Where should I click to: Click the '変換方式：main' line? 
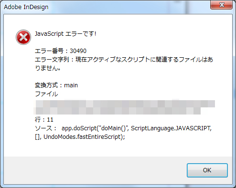coord(56,85)
